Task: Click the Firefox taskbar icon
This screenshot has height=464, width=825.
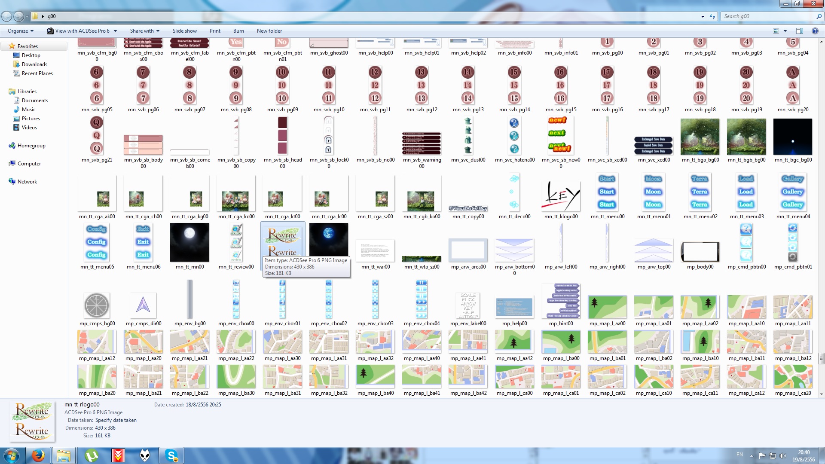Action: click(x=38, y=455)
